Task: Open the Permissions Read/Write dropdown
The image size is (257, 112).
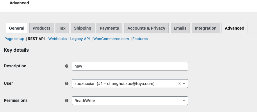Action: [x=130, y=101]
